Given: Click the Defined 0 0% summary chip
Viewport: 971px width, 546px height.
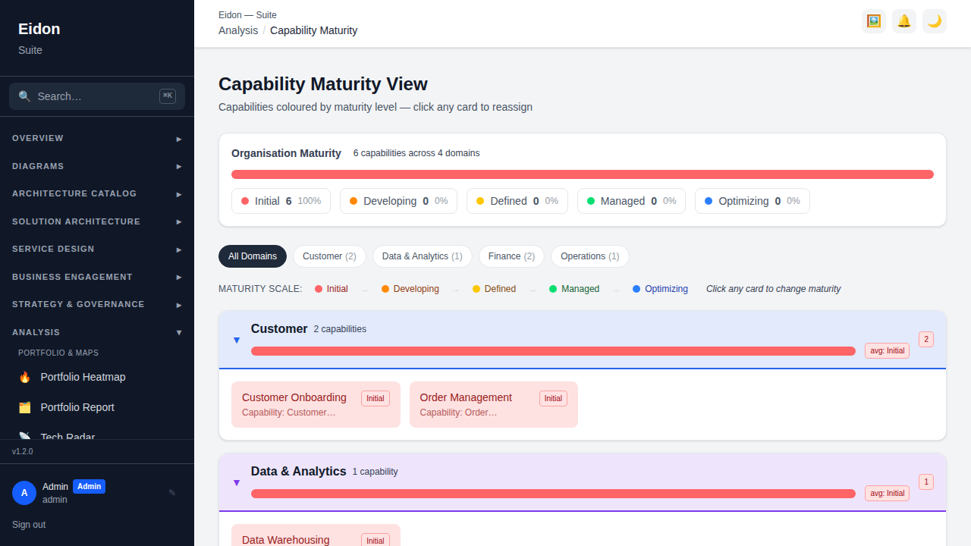Looking at the screenshot, I should point(517,201).
